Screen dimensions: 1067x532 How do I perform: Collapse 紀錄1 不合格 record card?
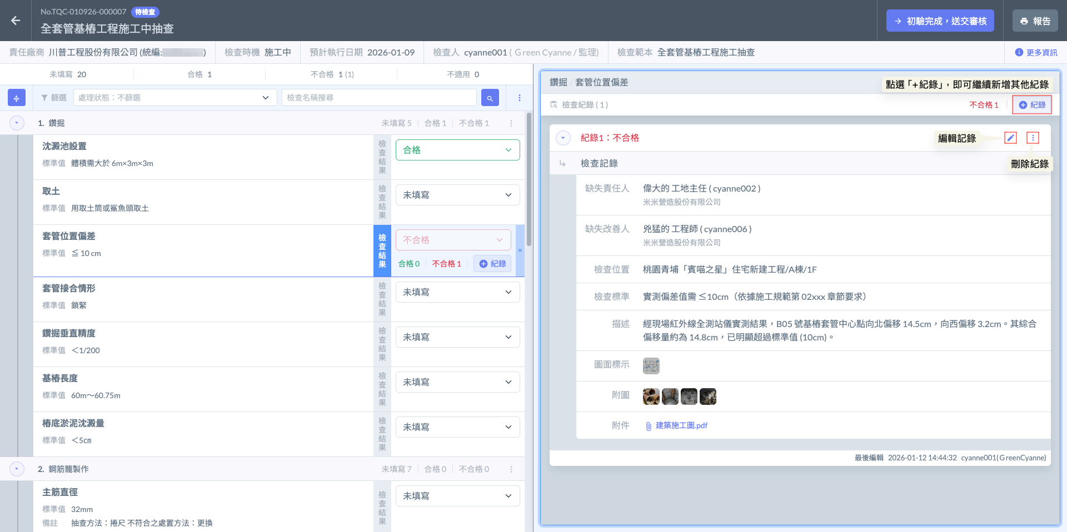(x=563, y=138)
